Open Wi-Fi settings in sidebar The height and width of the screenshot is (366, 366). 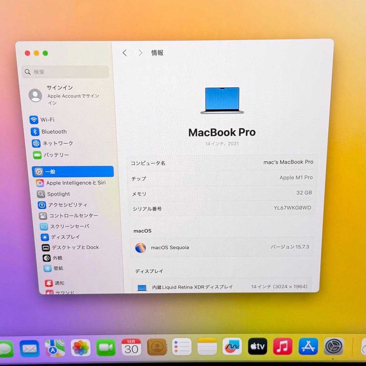[x=42, y=120]
